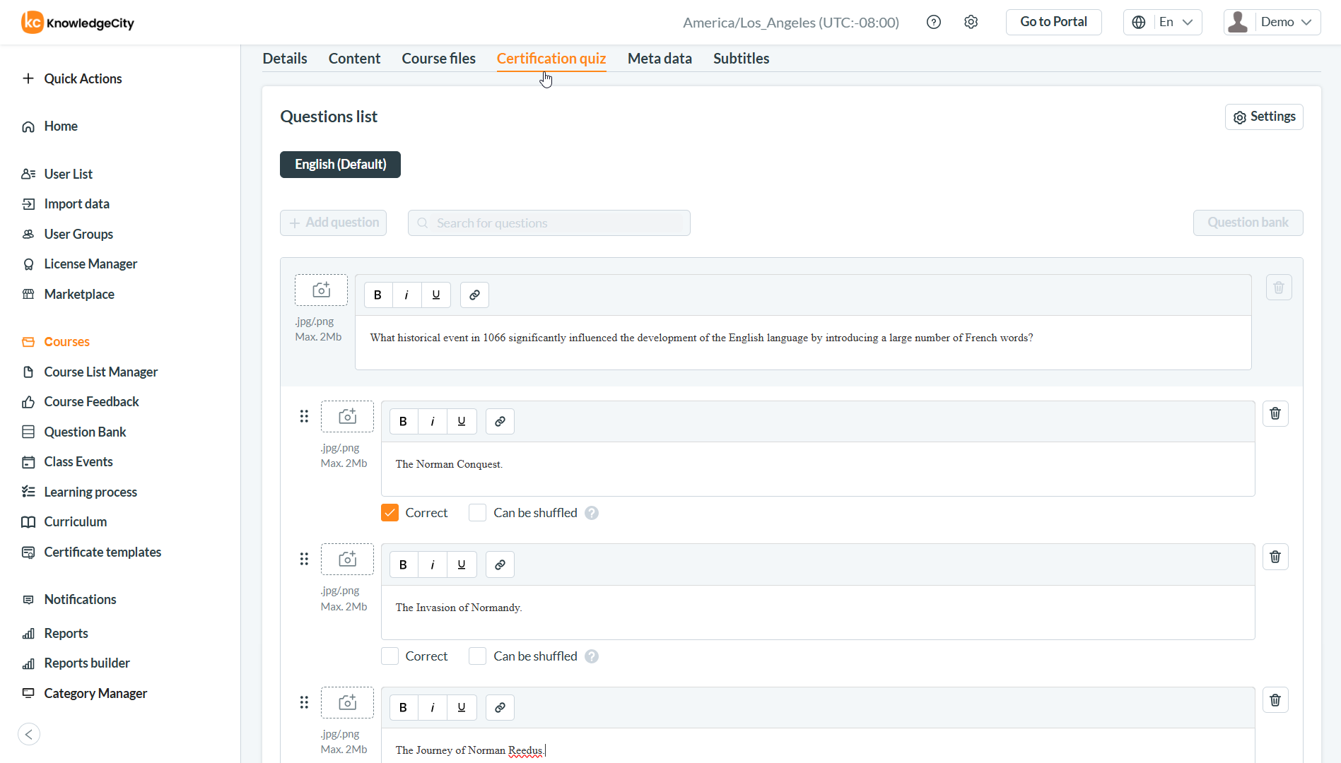Open the quiz Settings button

click(x=1263, y=117)
